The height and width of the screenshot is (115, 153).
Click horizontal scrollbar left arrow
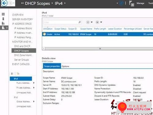point(44,49)
